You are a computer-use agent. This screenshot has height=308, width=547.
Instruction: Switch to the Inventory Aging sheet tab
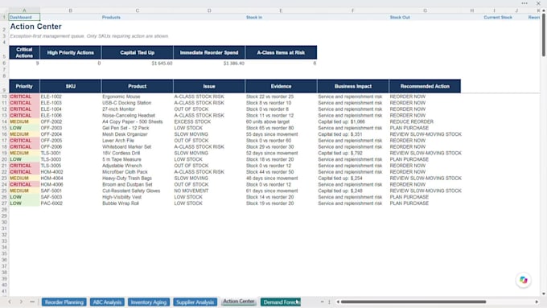click(149, 302)
